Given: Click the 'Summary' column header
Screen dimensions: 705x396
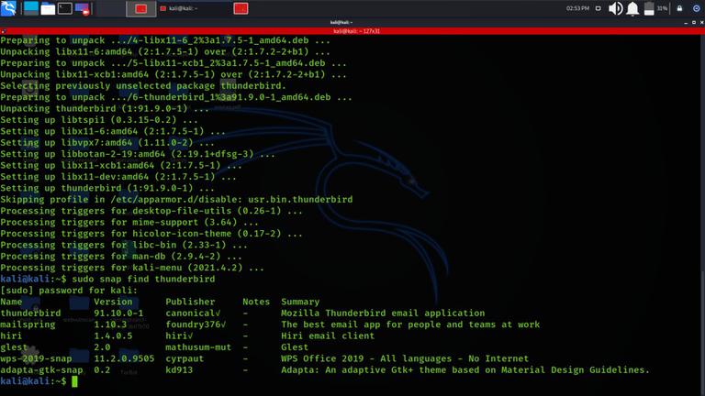Looking at the screenshot, I should tap(300, 302).
